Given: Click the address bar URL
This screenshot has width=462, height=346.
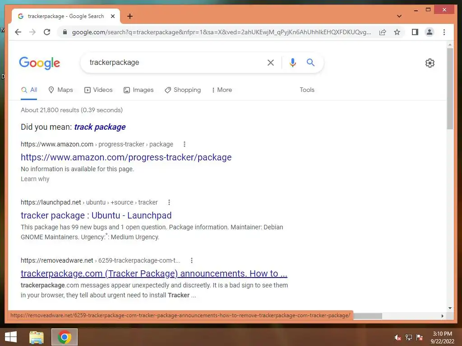Looking at the screenshot, I should pyautogui.click(x=222, y=32).
